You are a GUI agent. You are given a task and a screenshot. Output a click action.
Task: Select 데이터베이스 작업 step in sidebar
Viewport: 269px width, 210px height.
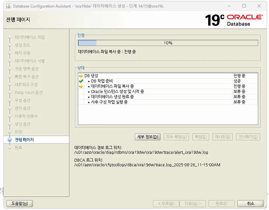point(30,37)
